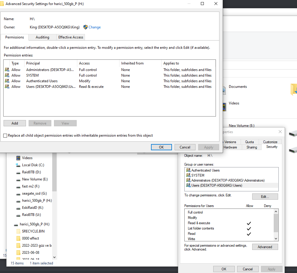The height and width of the screenshot is (273, 297).
Task: Click the SYSTEM group icon in the Properties list
Action: (x=188, y=175)
